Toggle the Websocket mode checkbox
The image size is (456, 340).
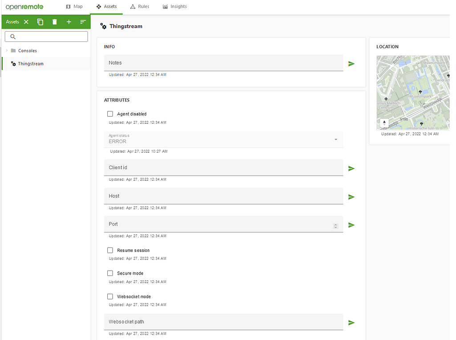tap(110, 296)
